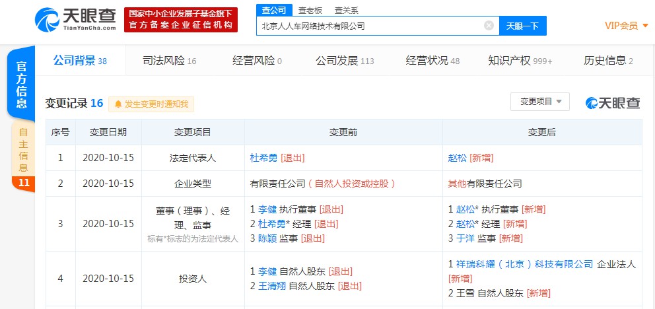Viewport: 655px width, 309px height.
Task: Click 其他有限责任公司 text
Action: click(x=485, y=184)
